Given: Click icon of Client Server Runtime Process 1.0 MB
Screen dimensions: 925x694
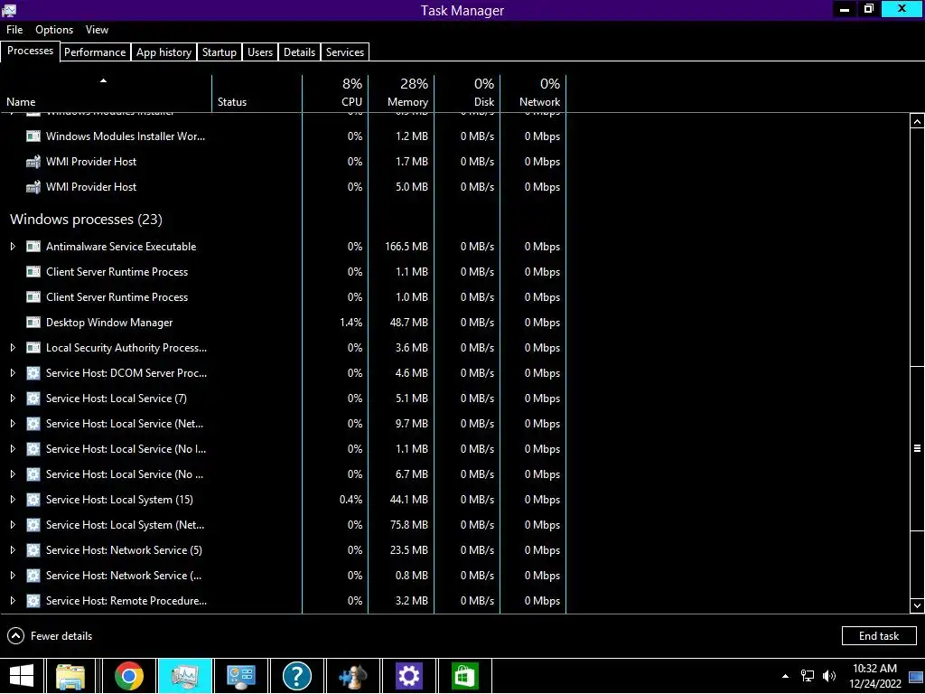Looking at the screenshot, I should 33,297.
